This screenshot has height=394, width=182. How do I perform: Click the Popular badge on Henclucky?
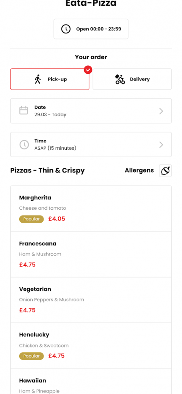[31, 356]
